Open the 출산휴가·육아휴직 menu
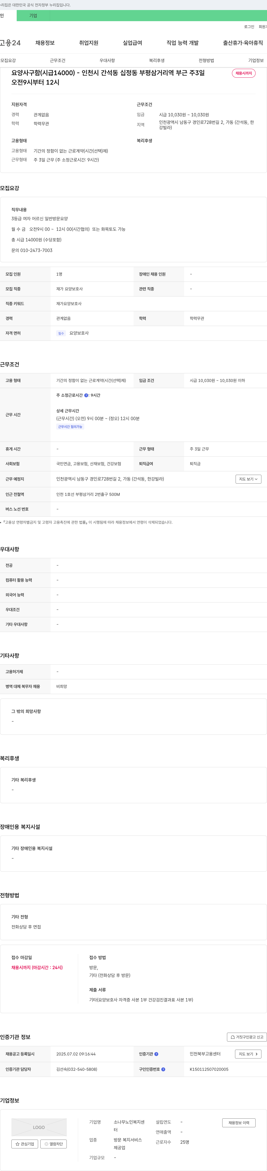Image resolution: width=267 pixels, height=1171 pixels. pyautogui.click(x=243, y=43)
